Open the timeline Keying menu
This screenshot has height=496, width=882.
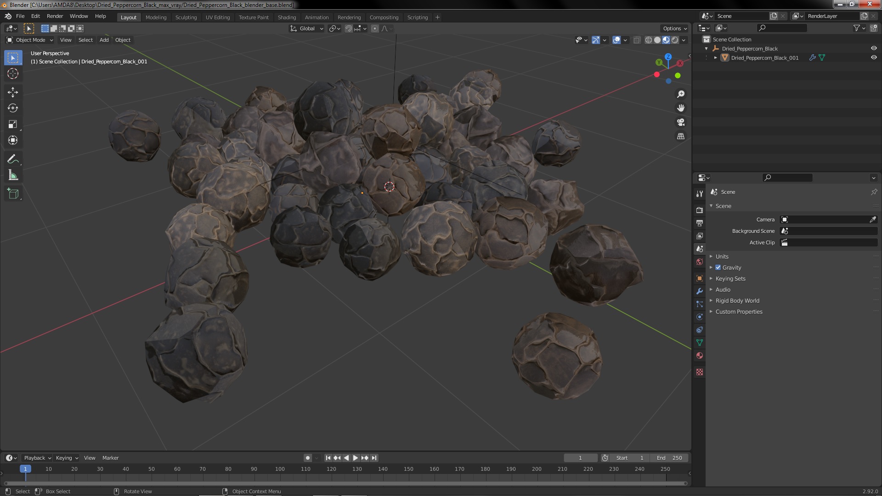67,458
